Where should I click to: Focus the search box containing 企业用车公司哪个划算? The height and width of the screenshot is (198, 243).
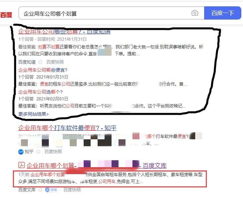(111, 13)
